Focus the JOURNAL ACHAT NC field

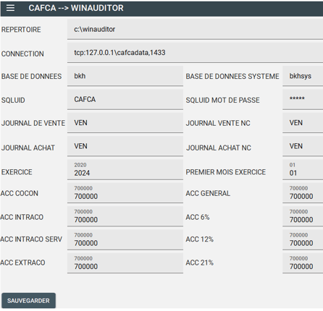[303, 146]
